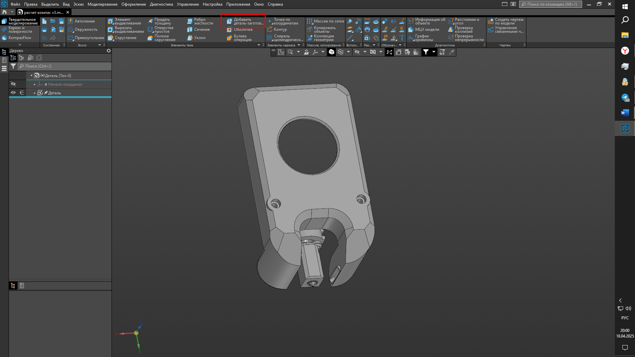The height and width of the screenshot is (357, 635).
Task: Click Добавить деталь-заготовку button
Action: [245, 22]
